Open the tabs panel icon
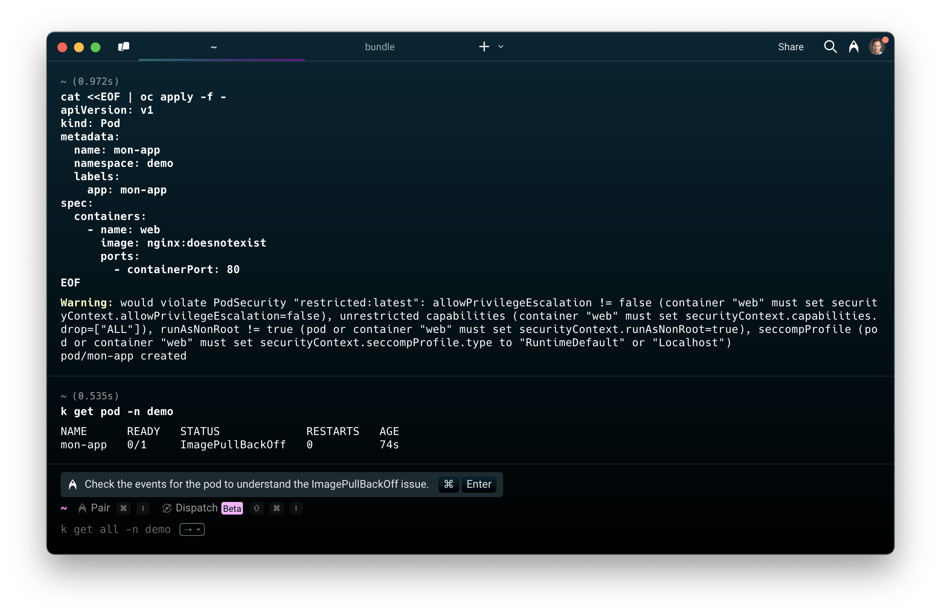The width and height of the screenshot is (941, 616). pyautogui.click(x=123, y=46)
